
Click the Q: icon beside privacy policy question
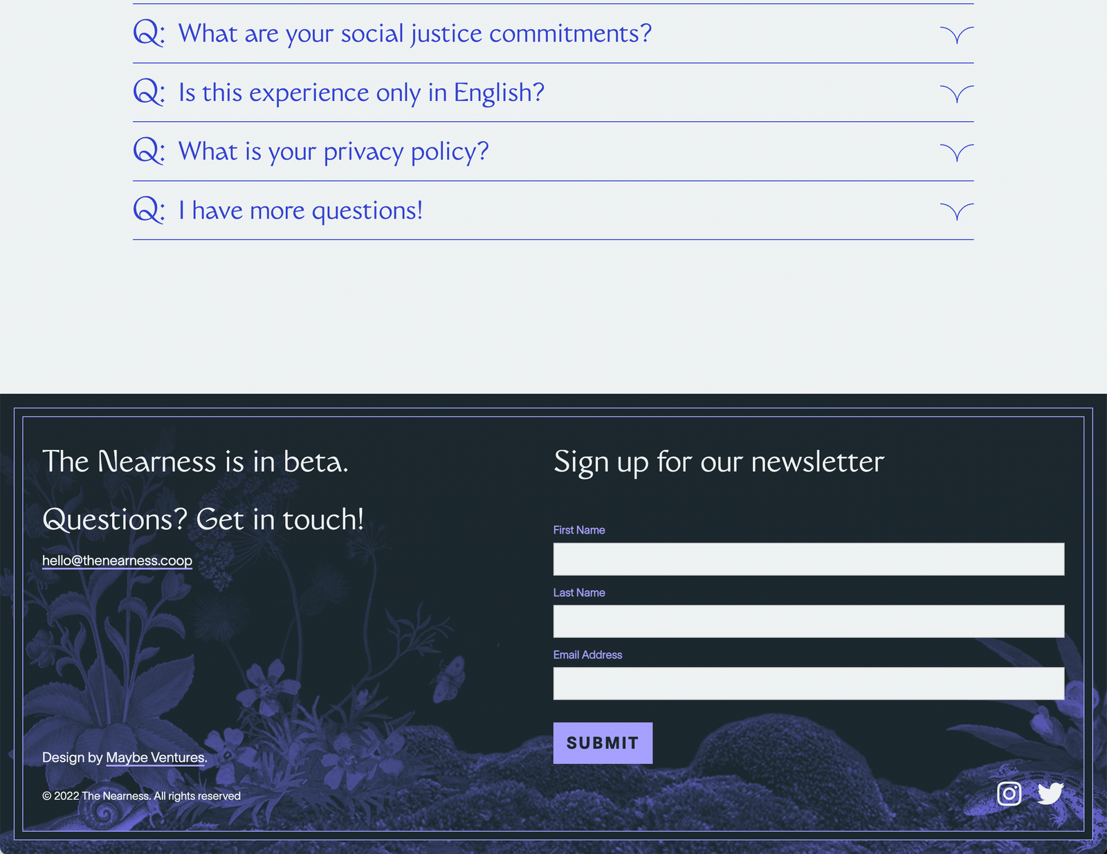point(149,151)
